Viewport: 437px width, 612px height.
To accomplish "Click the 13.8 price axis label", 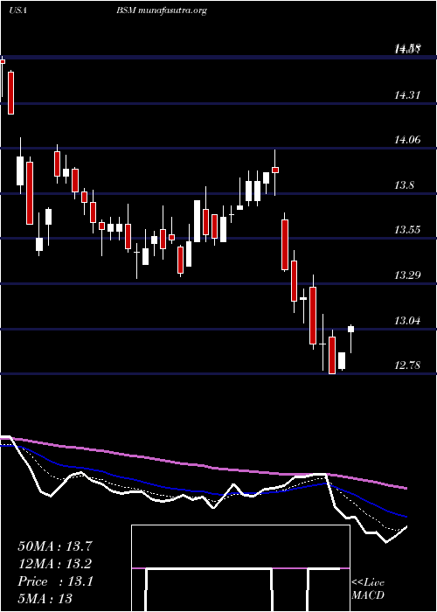I will pyautogui.click(x=404, y=184).
